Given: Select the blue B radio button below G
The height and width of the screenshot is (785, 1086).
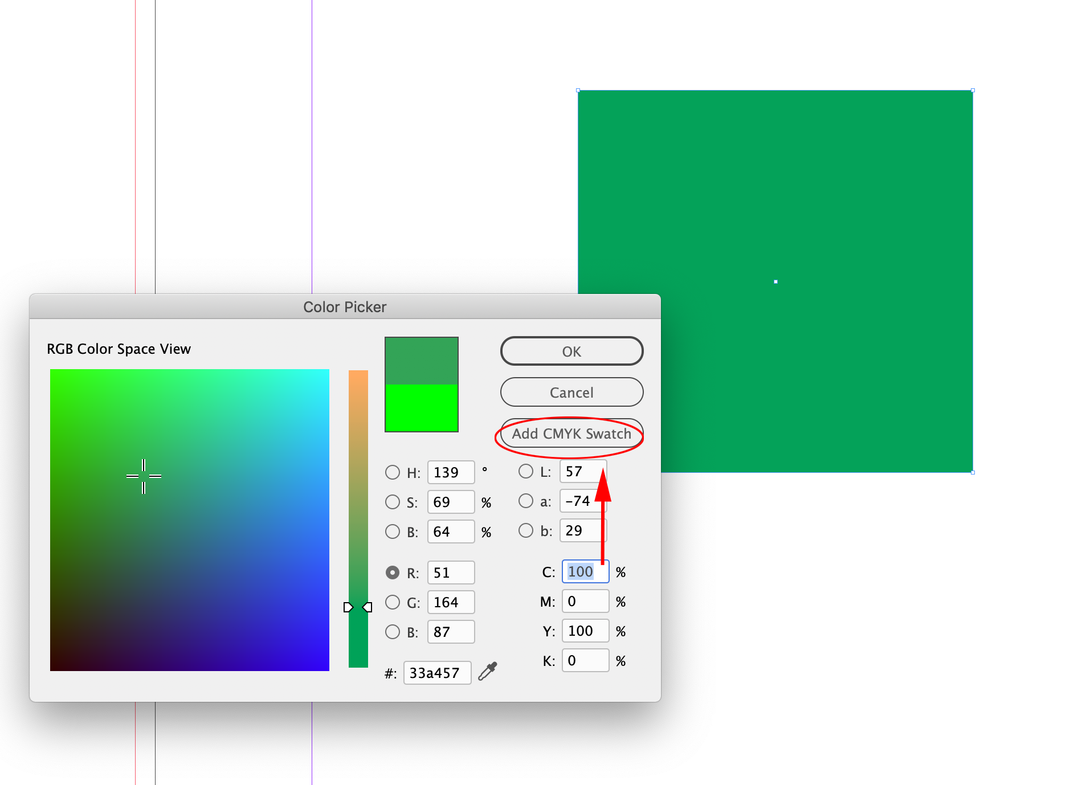Looking at the screenshot, I should (x=393, y=632).
